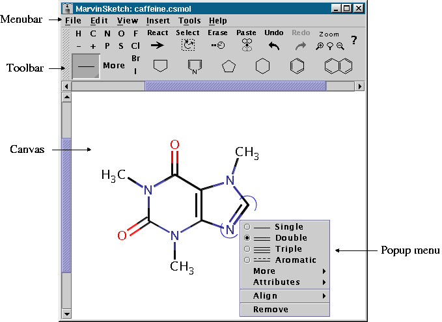Undo the last action
The image size is (442, 322).
274,46
